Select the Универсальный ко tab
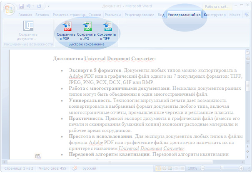 (184, 15)
